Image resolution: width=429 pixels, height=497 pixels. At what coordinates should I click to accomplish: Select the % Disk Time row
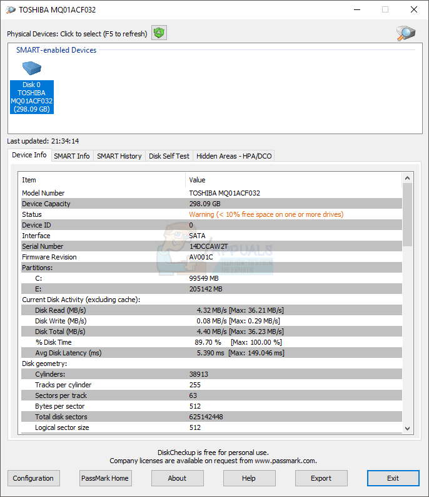pos(211,342)
